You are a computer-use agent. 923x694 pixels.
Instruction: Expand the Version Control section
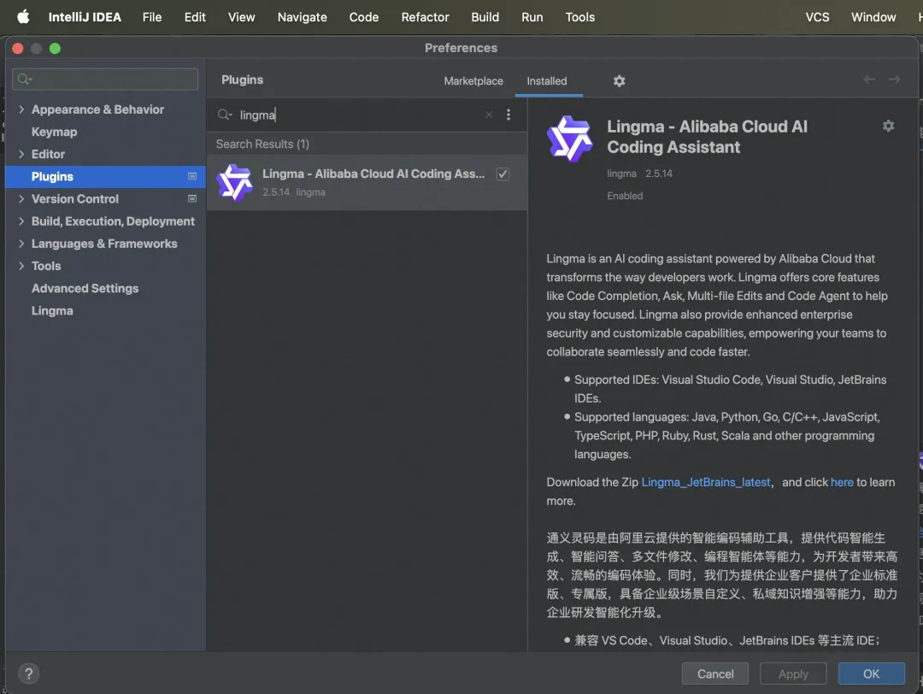coord(21,199)
